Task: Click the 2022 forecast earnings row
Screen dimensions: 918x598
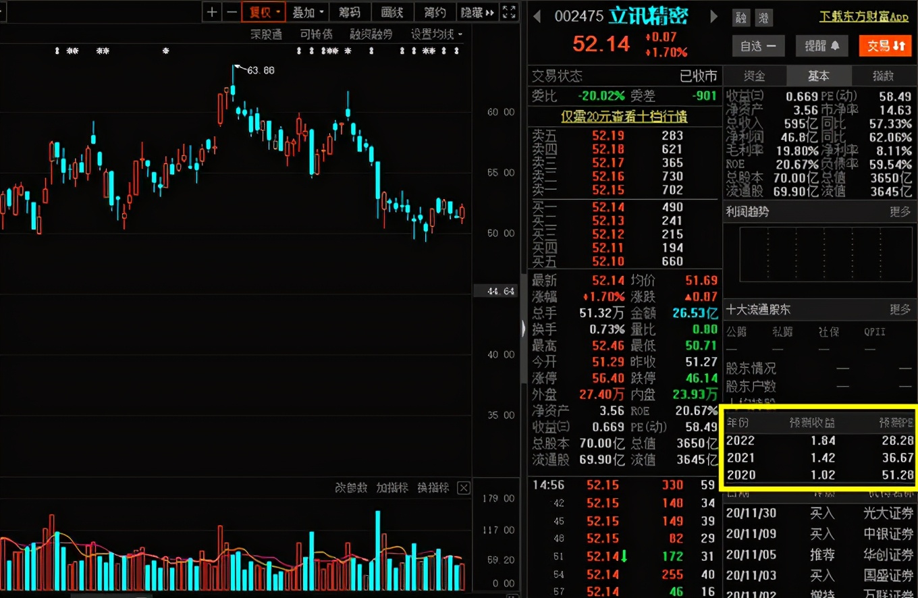Action: [819, 441]
